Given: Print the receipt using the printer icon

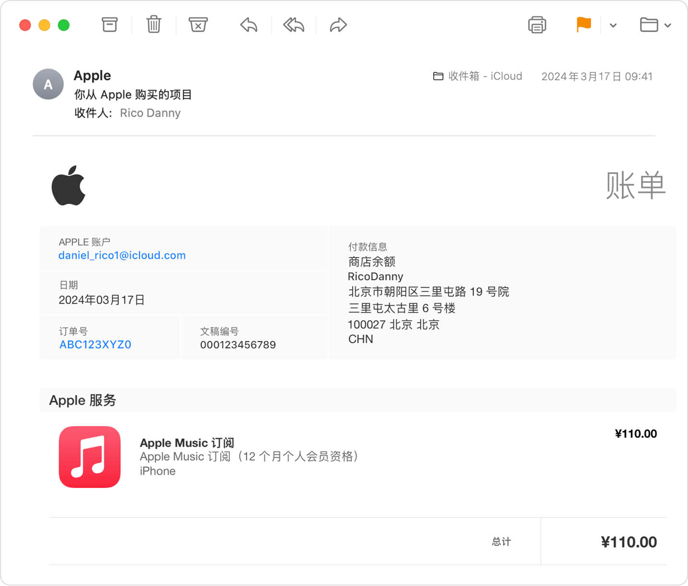Looking at the screenshot, I should click(537, 24).
